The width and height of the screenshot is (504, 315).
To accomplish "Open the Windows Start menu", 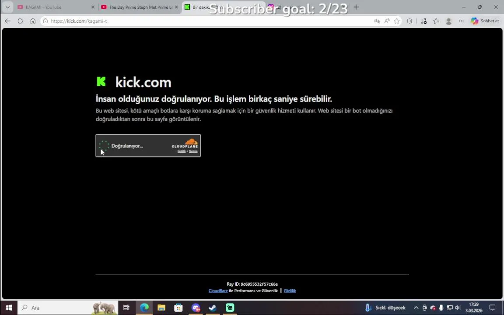I will (9, 308).
